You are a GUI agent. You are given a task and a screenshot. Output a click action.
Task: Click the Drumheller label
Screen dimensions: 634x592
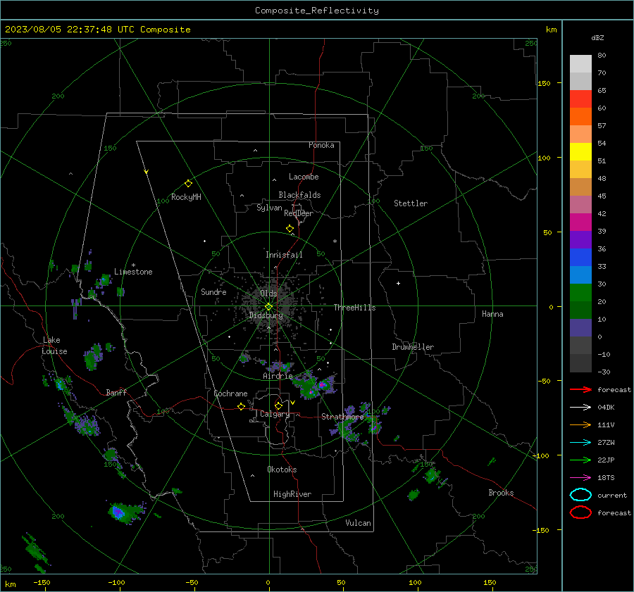[413, 347]
